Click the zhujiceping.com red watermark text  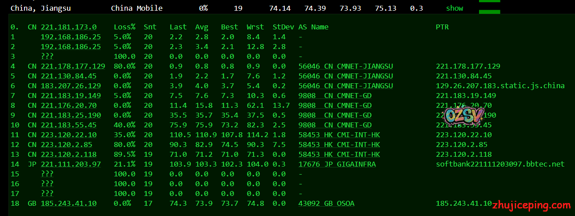(531, 205)
